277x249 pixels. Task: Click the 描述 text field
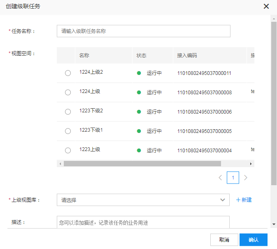pyautogui.click(x=143, y=222)
